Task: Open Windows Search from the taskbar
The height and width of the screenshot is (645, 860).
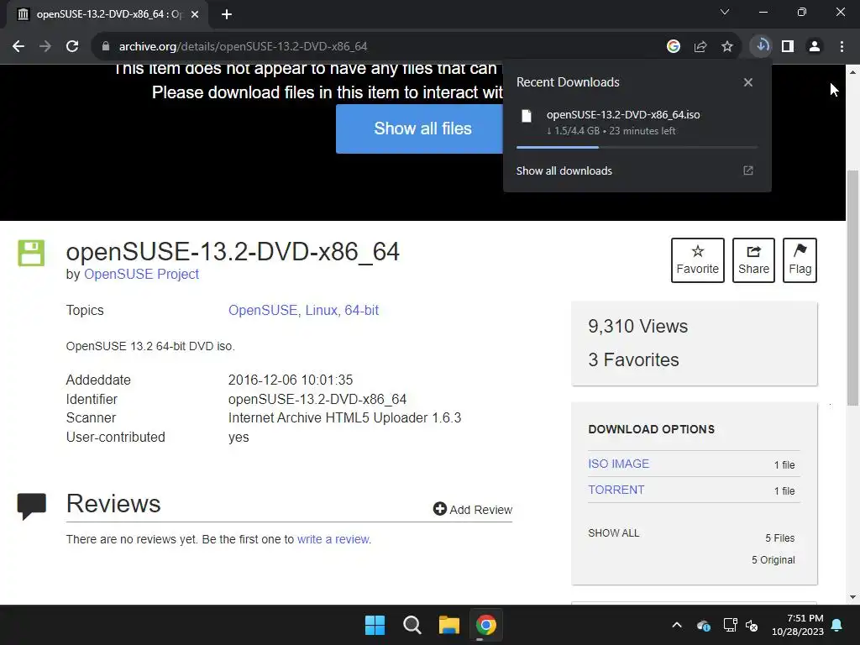Action: 412,625
